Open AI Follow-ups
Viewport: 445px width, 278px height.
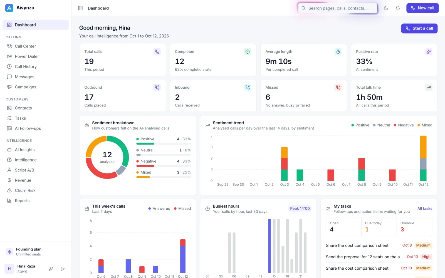[x=36, y=128]
